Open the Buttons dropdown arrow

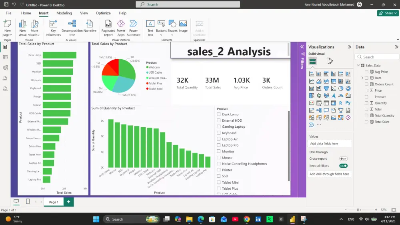(x=161, y=35)
